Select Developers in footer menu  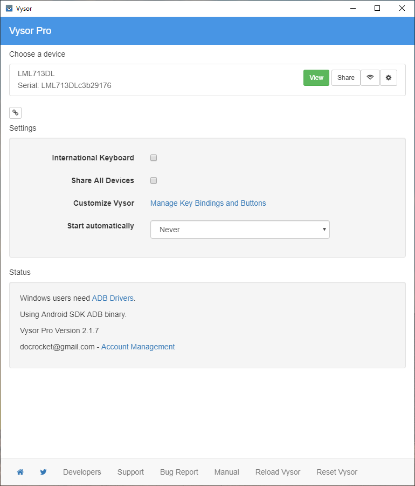(82, 472)
